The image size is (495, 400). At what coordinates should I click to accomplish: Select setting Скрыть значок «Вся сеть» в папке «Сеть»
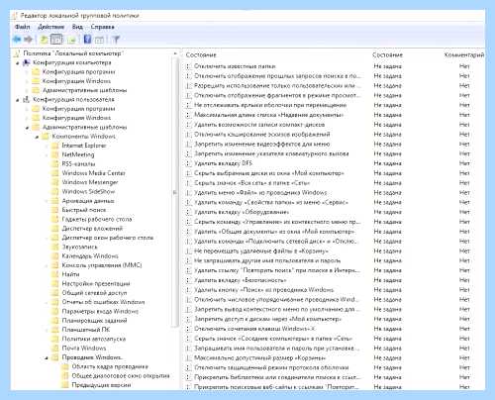251,183
